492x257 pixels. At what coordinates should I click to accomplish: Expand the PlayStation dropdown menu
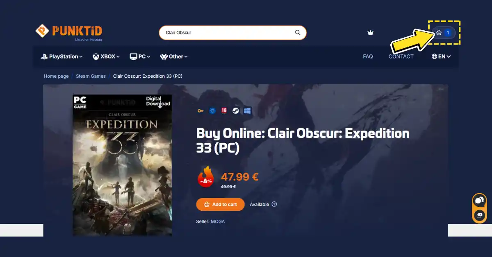tap(61, 56)
